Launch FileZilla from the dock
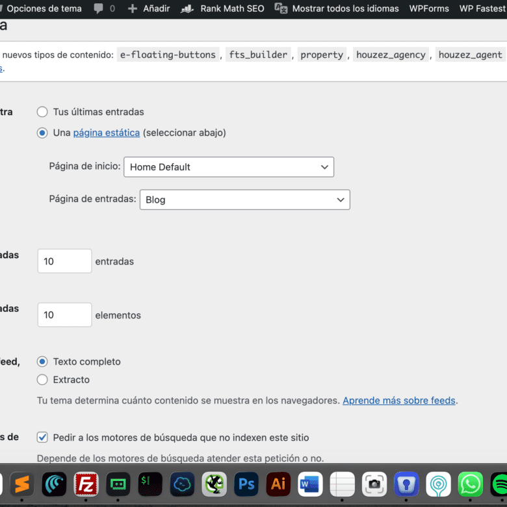 [x=86, y=484]
